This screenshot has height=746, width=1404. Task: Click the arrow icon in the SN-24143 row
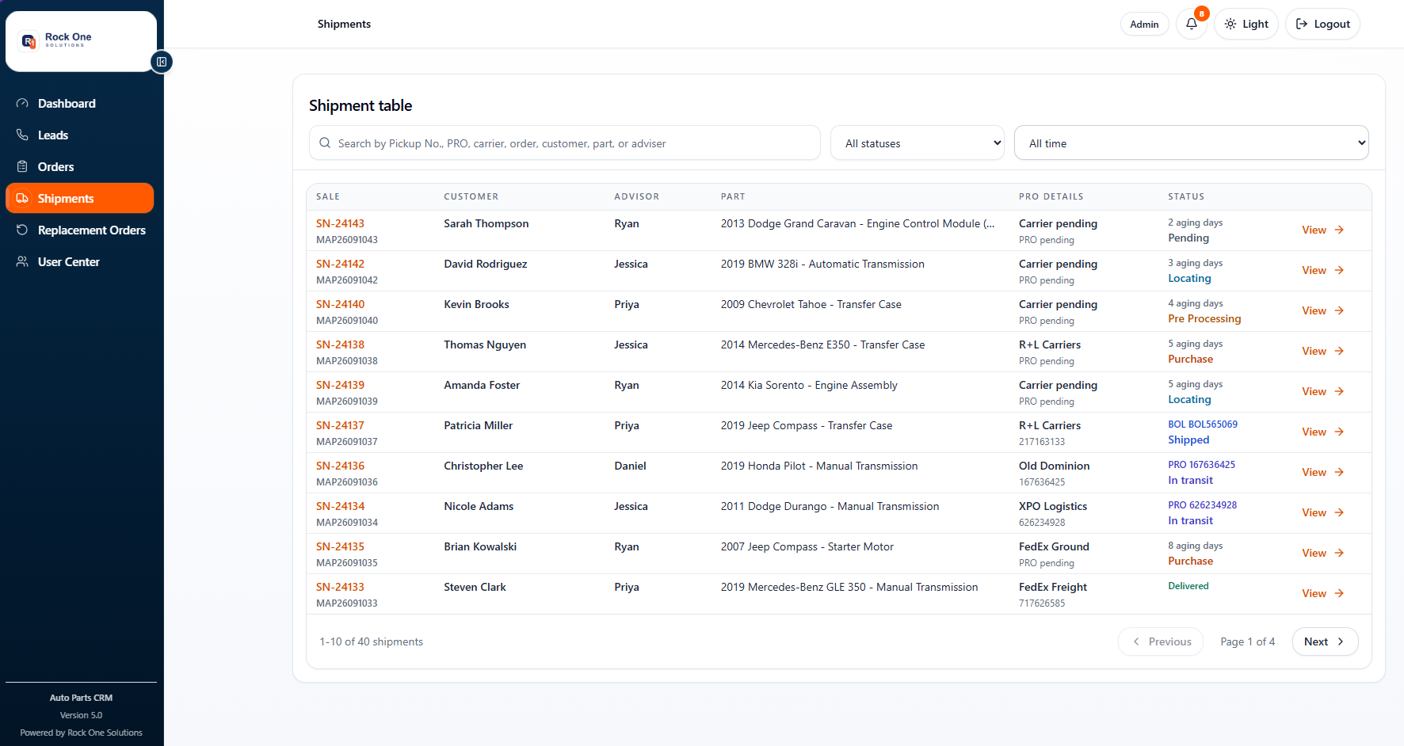tap(1339, 230)
